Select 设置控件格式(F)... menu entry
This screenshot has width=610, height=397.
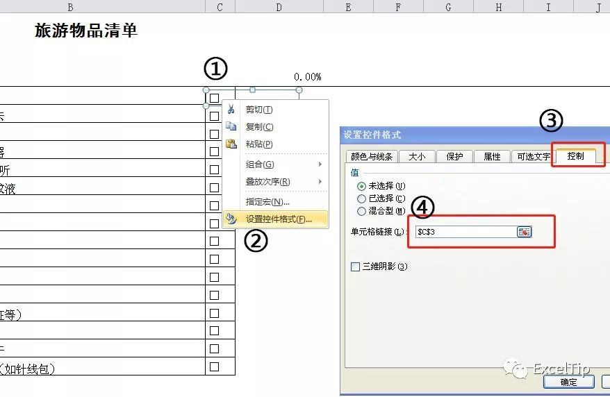(275, 219)
